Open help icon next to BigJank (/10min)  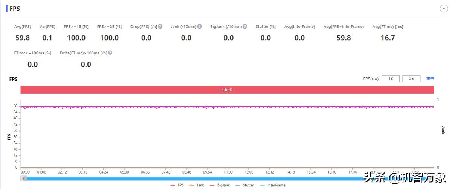tap(245, 26)
